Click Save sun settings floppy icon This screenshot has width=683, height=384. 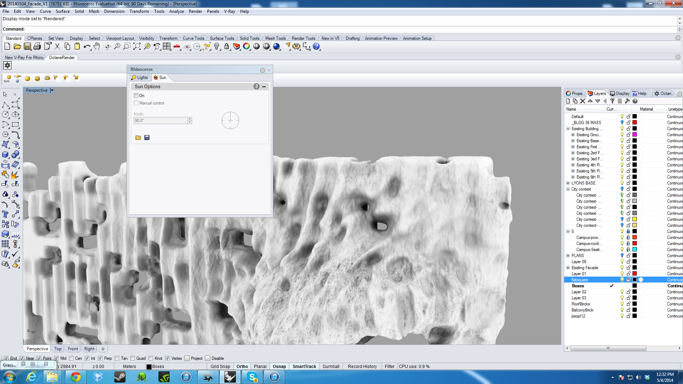coord(147,138)
